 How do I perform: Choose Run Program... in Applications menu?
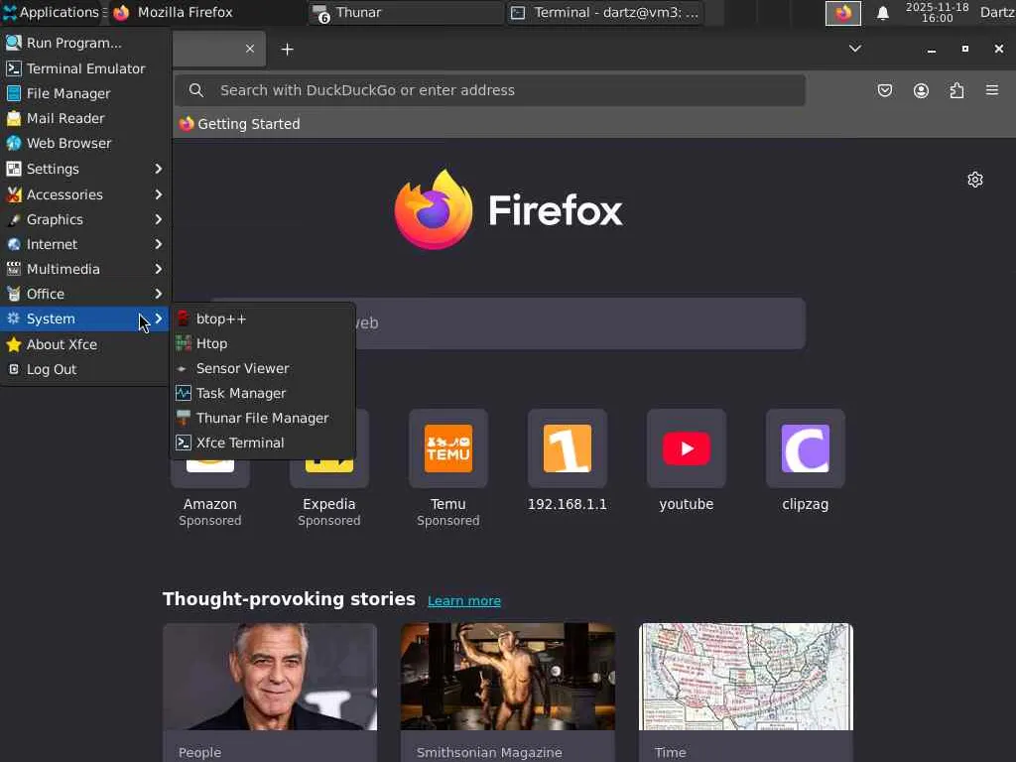[x=85, y=43]
